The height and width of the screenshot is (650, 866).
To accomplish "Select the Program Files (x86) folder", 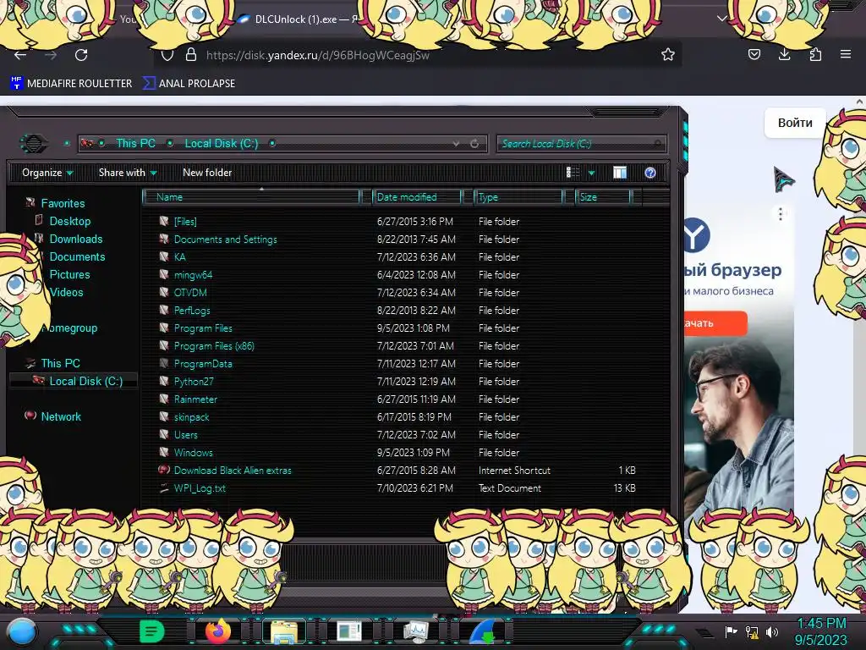I will [x=214, y=346].
